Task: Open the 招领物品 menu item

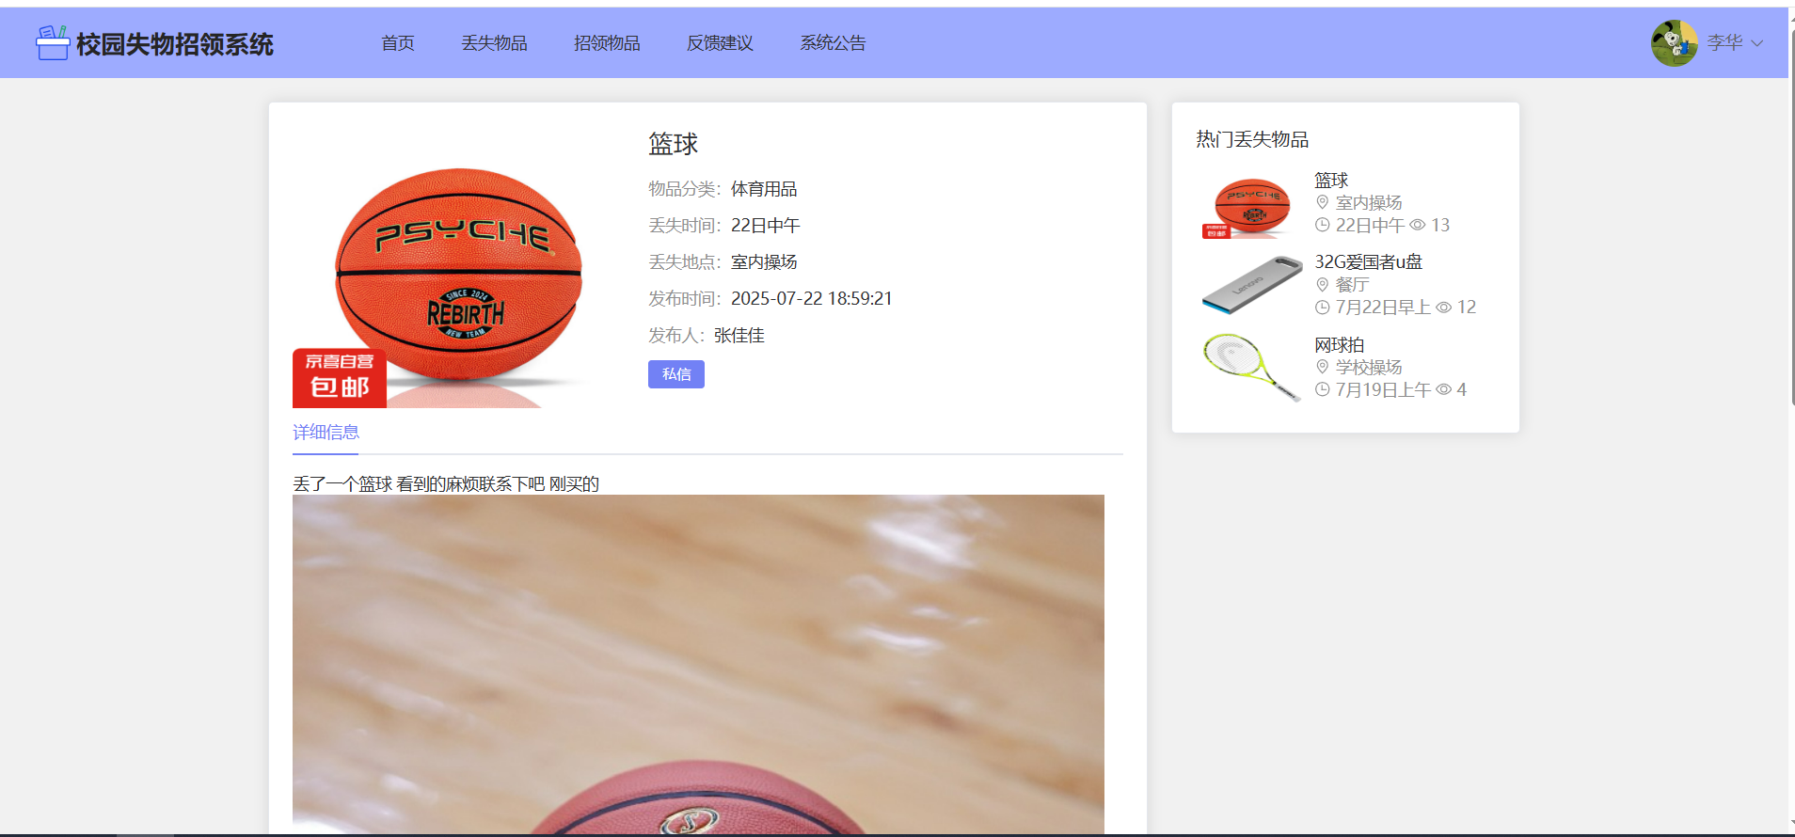Action: (607, 43)
